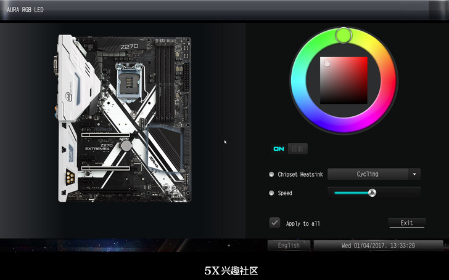Click the date and time display
Viewport: 449px width, 280px height.
tap(378, 246)
